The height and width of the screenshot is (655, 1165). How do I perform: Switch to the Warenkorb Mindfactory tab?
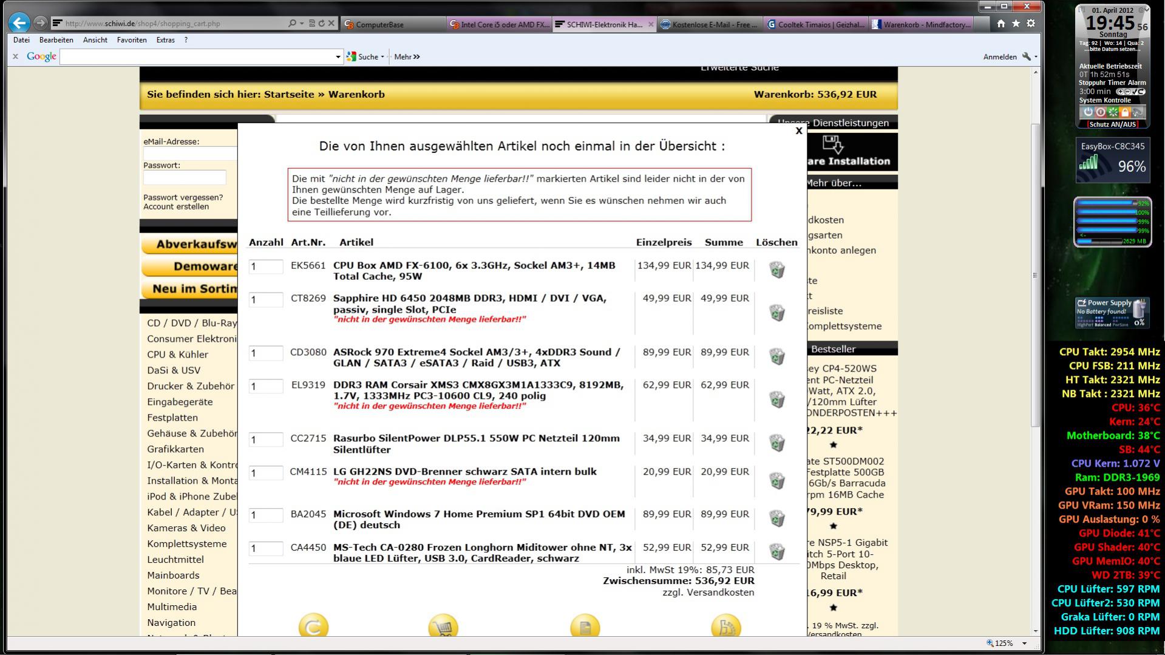922,24
